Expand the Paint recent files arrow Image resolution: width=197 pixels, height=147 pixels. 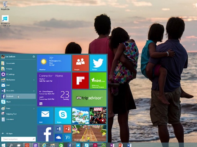34,109
